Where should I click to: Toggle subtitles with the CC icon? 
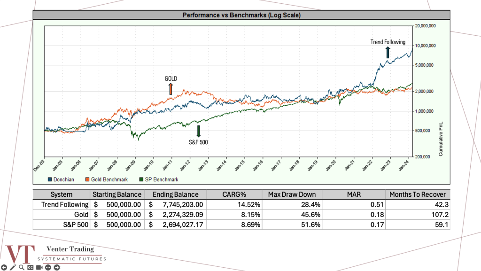30,267
